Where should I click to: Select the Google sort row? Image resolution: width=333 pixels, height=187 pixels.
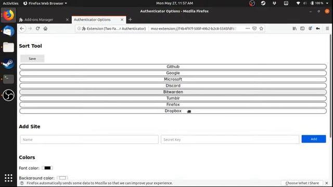173,73
